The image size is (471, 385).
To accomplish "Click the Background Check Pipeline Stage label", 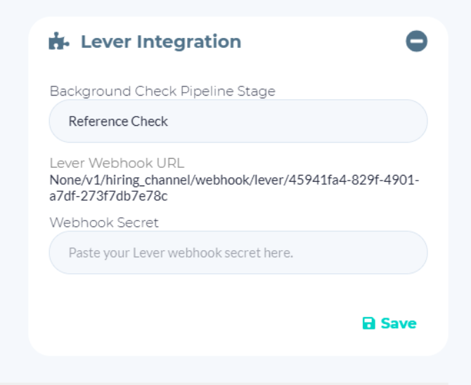I will 162,91.
